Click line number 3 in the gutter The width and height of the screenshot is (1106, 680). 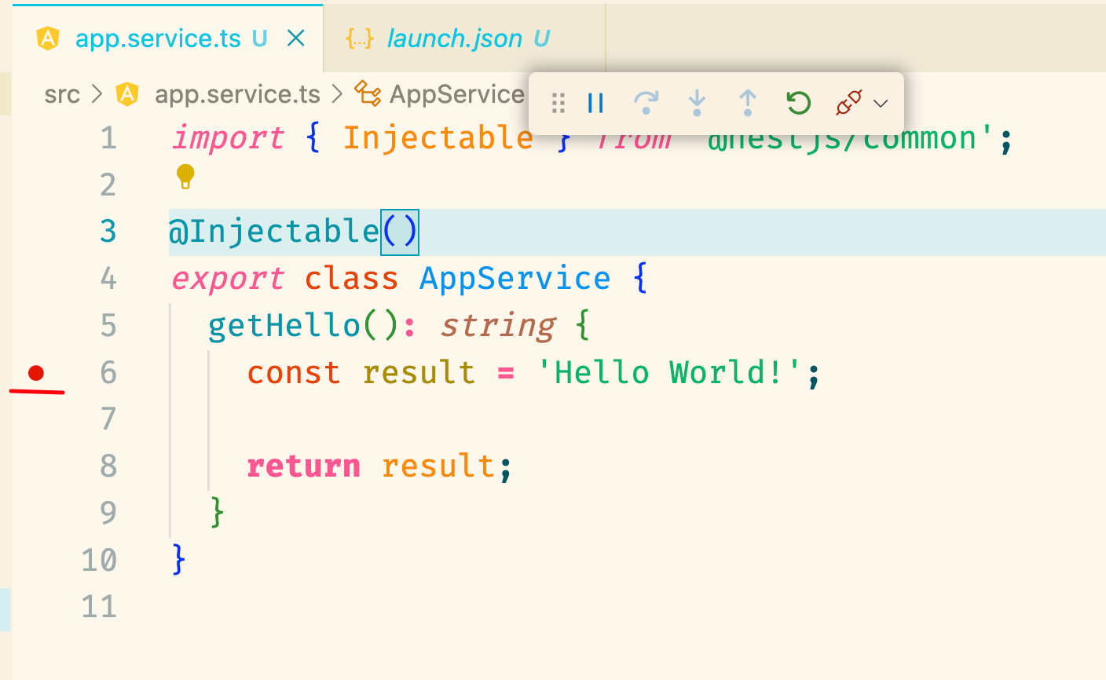tap(108, 232)
